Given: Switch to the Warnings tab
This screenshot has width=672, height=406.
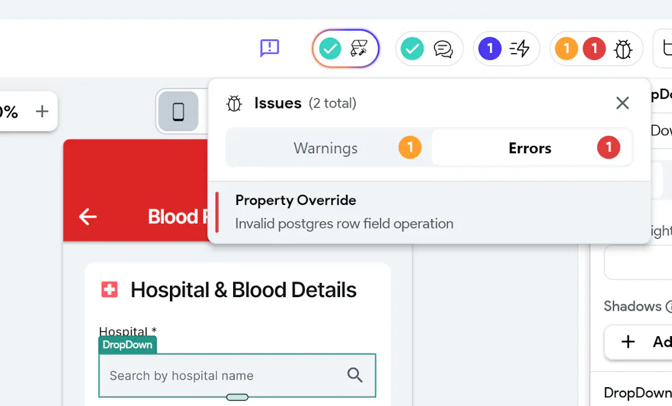Looking at the screenshot, I should tap(329, 148).
